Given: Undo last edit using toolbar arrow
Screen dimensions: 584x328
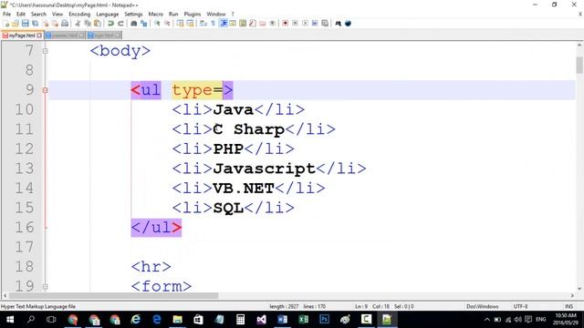Looking at the screenshot, I should pos(110,24).
